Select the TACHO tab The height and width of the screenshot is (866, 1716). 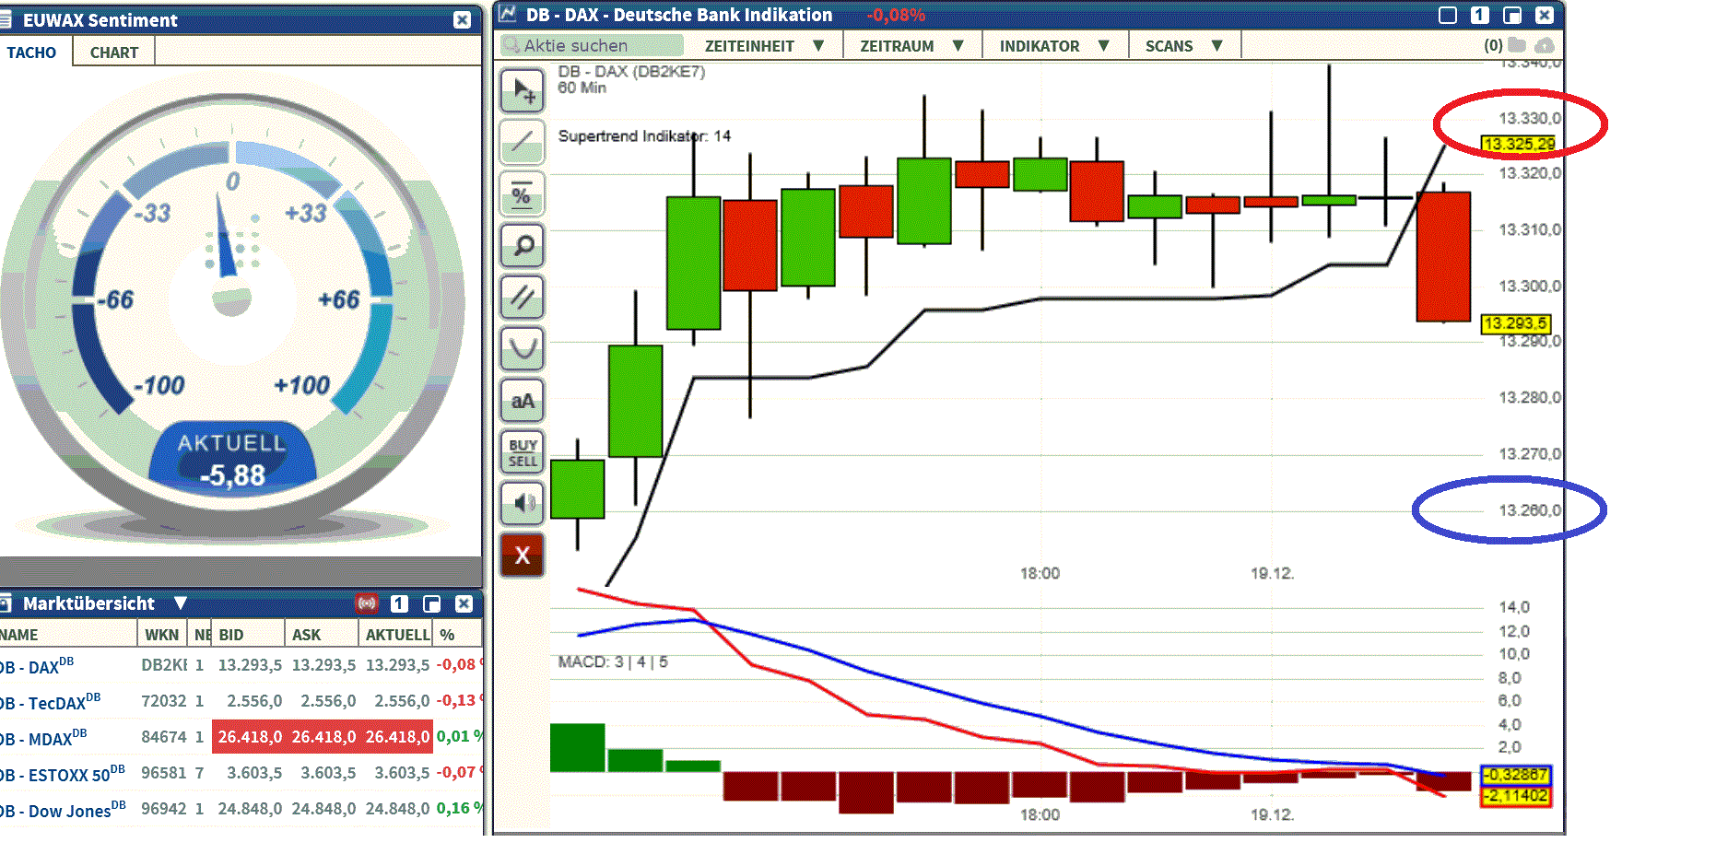(31, 53)
